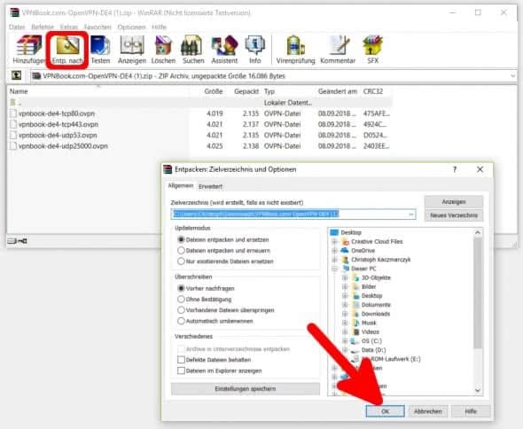Click Einstellungen speichern button
Viewport: 523px width, 429px height.
[x=246, y=389]
